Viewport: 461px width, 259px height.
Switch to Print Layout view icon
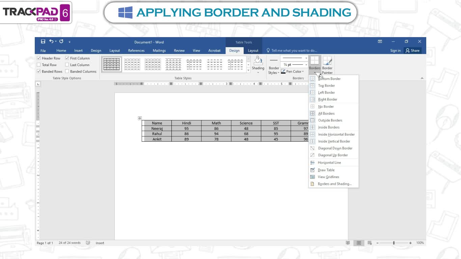359,243
